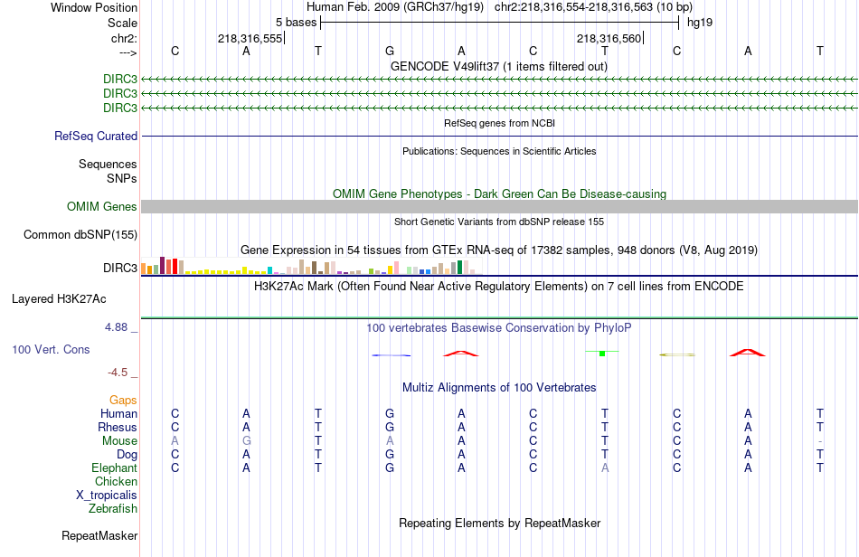Click the blue PhyloP conservation mark
The height and width of the screenshot is (557, 859).
tap(392, 355)
